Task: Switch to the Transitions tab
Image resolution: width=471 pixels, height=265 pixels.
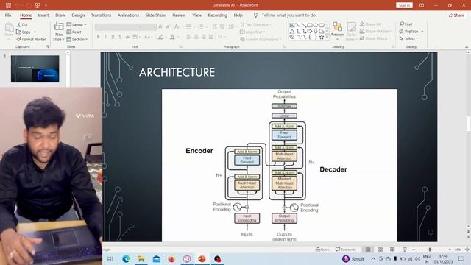Action: point(101,15)
